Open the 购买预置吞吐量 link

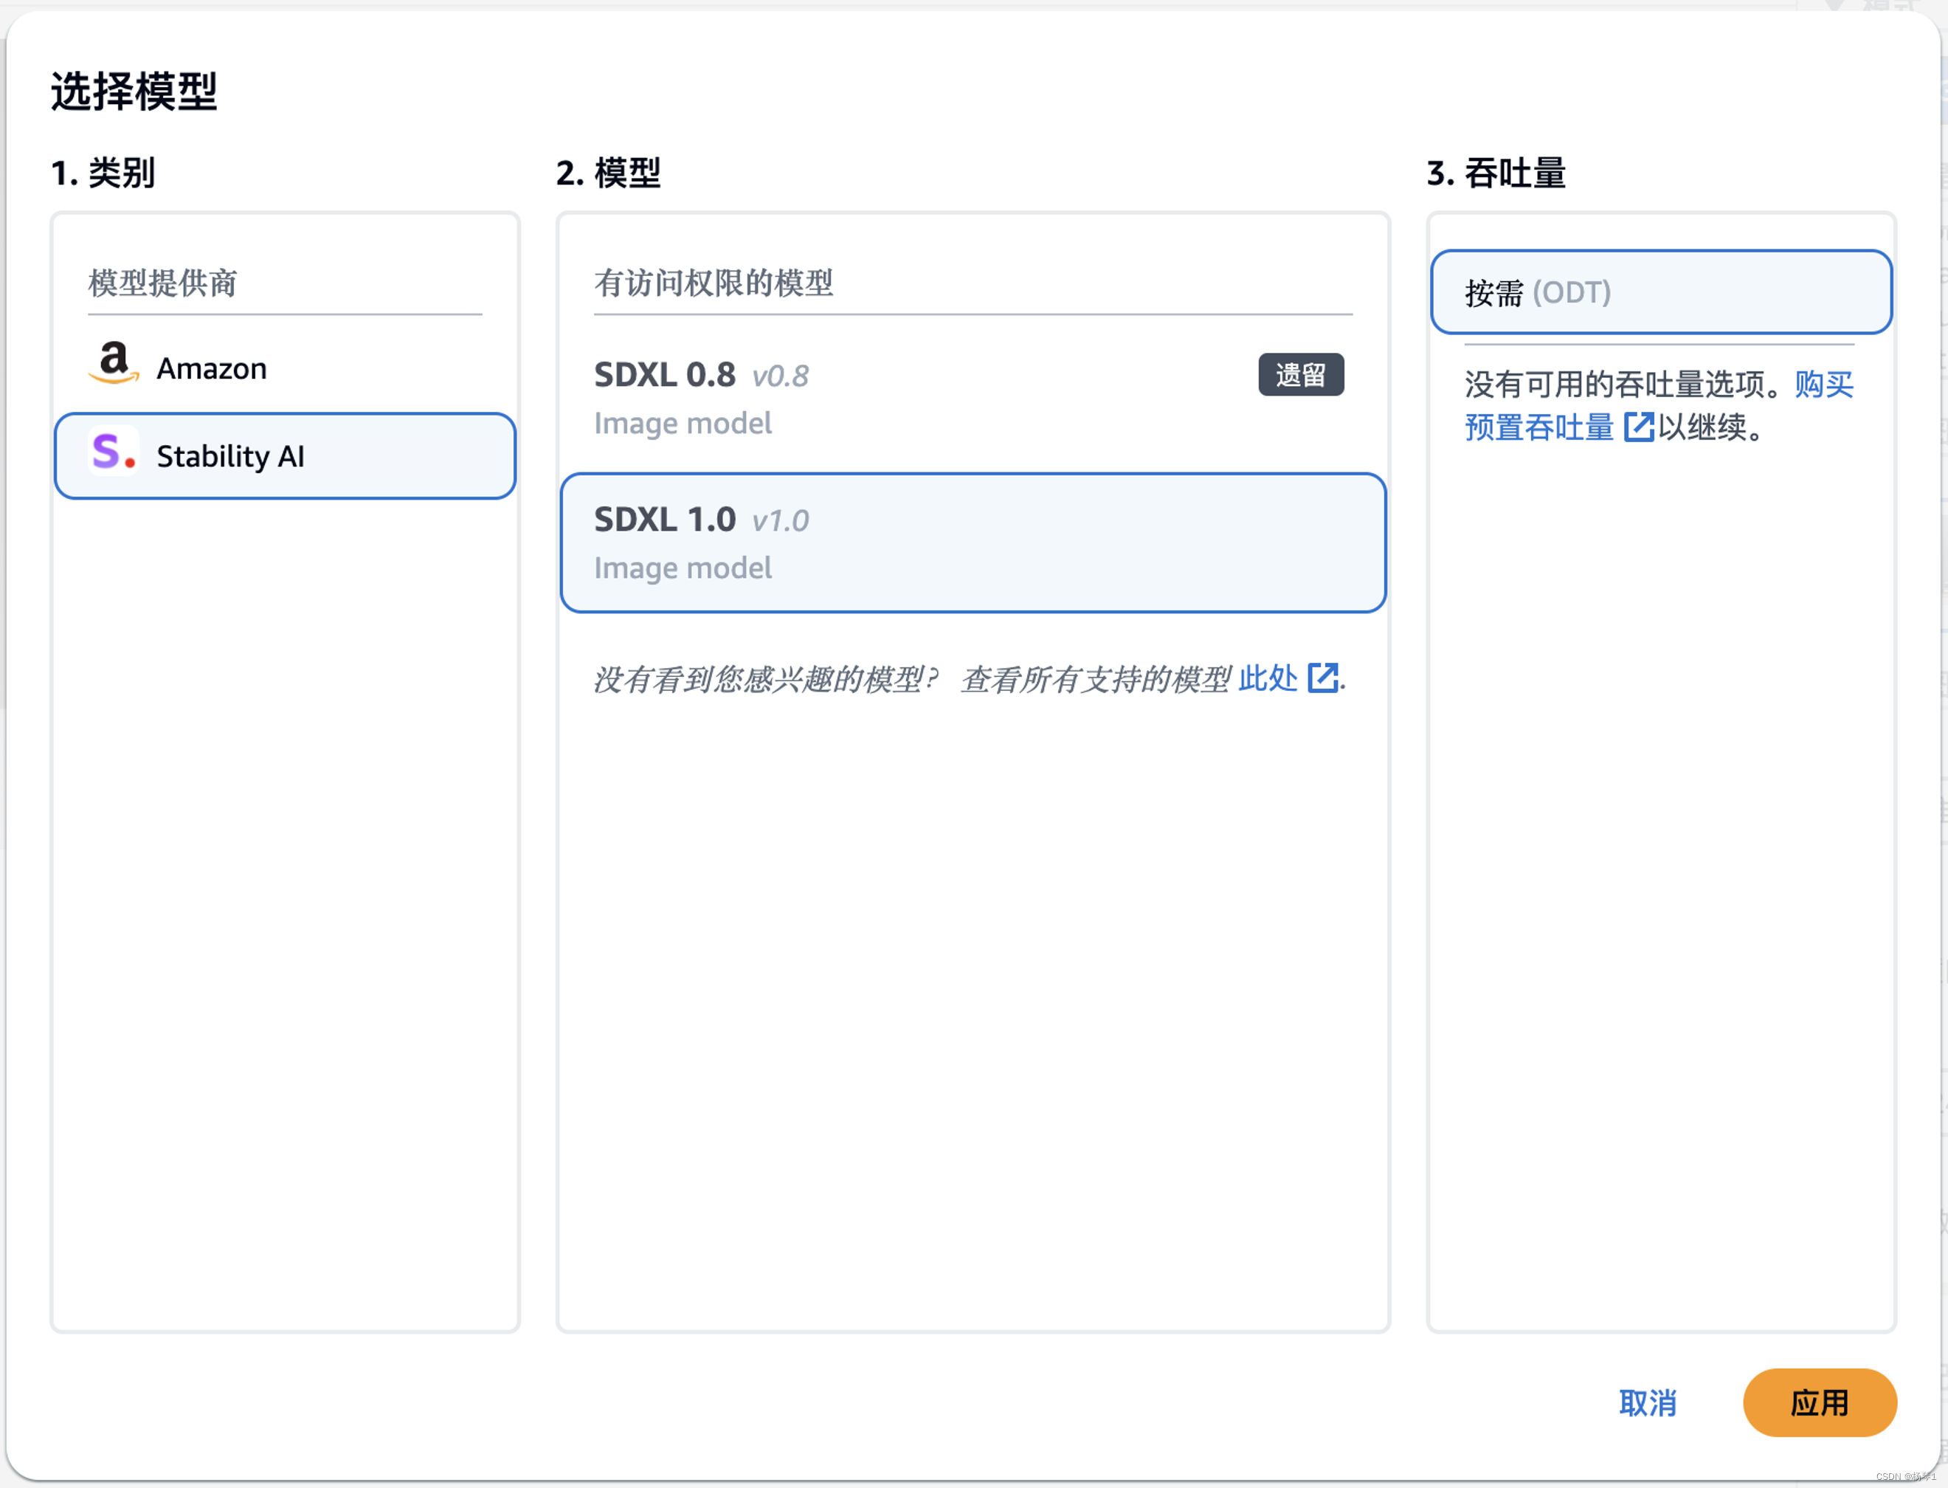1539,427
